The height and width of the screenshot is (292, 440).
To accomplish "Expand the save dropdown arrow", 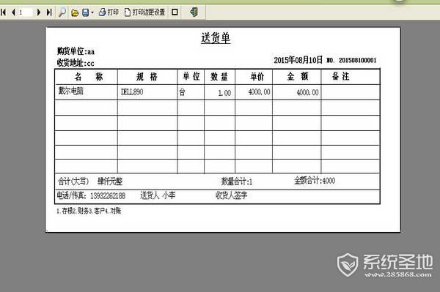I will point(92,12).
